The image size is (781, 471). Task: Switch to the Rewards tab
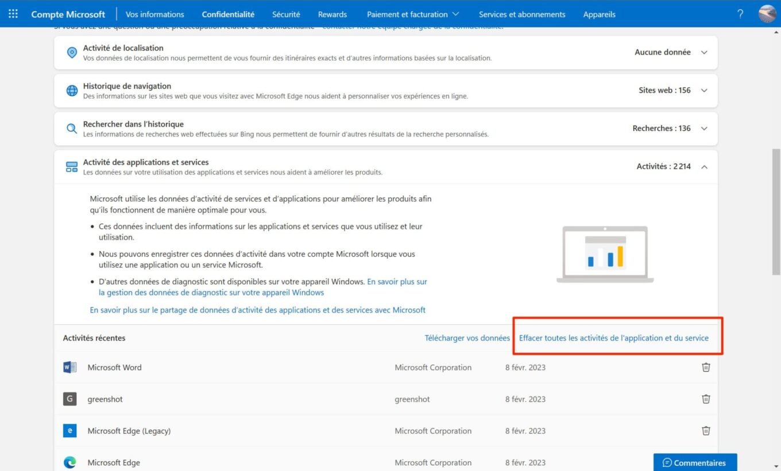332,14
